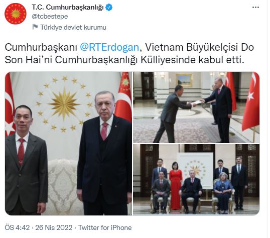The width and height of the screenshot is (270, 238).
Task: Click the blue verified badge icon
Action: pyautogui.click(x=109, y=8)
